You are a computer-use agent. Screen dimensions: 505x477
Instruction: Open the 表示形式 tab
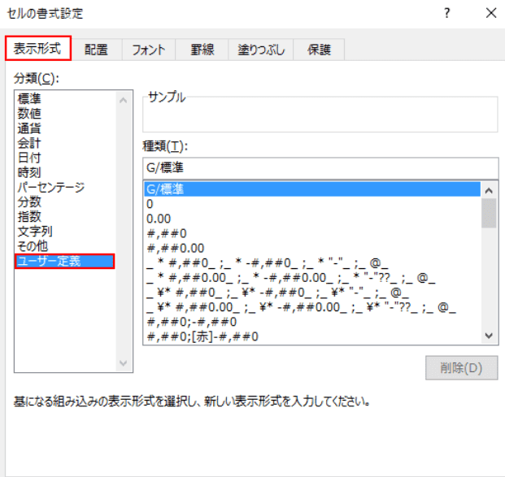[x=38, y=49]
